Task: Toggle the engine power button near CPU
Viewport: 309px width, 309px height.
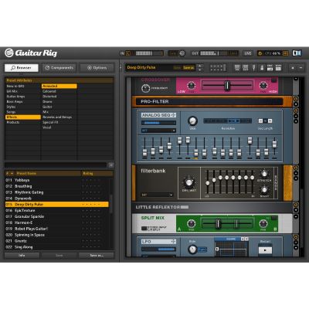Action: point(260,53)
